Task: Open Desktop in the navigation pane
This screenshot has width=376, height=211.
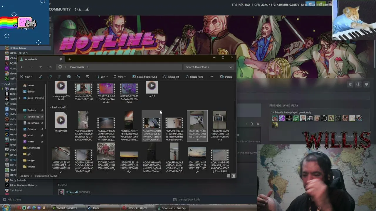Action: [x=31, y=110]
